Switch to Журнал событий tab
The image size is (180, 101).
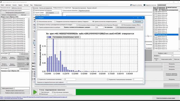tap(92, 8)
